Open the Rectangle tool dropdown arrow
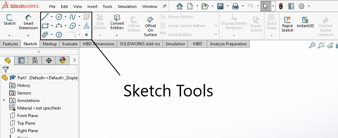This screenshot has width=338, height=138. 52,26
